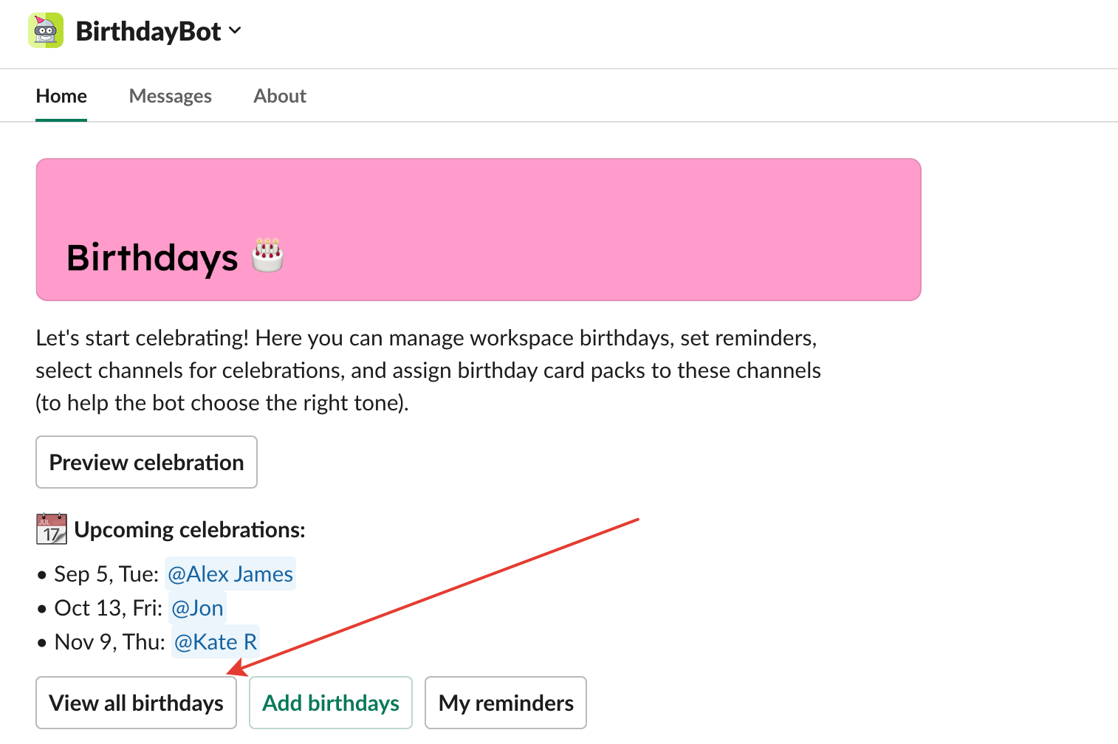Image resolution: width=1118 pixels, height=744 pixels.
Task: Click the birthday cake emoji
Action: coord(267,255)
